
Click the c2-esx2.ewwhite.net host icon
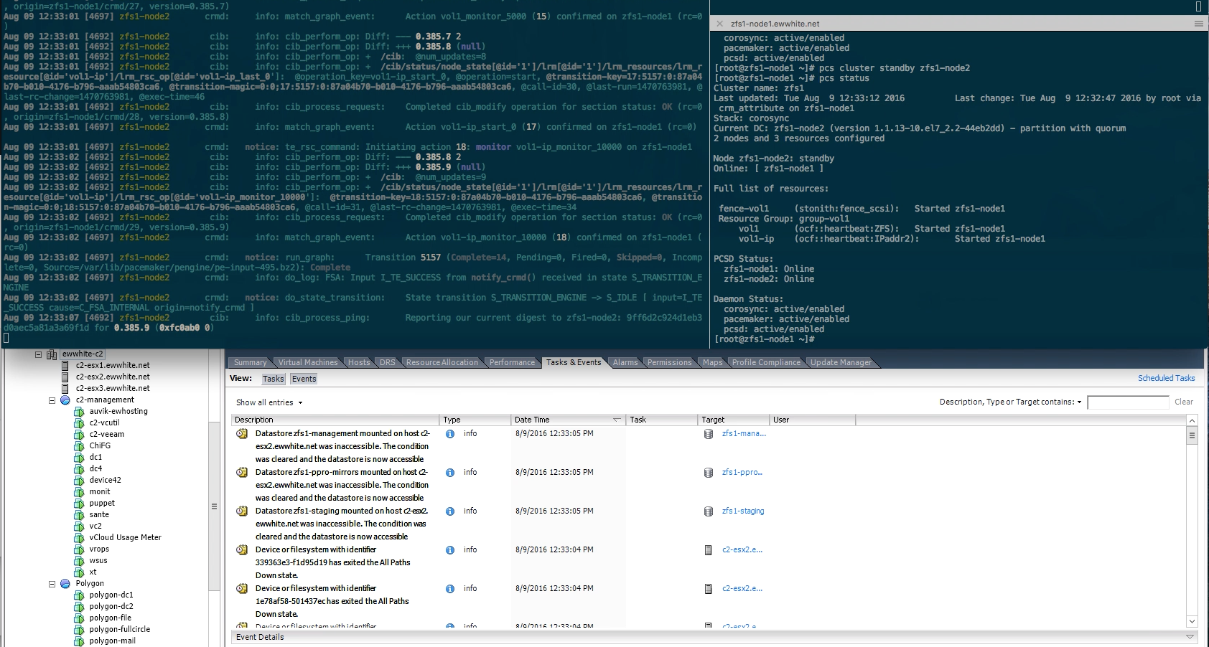[65, 377]
